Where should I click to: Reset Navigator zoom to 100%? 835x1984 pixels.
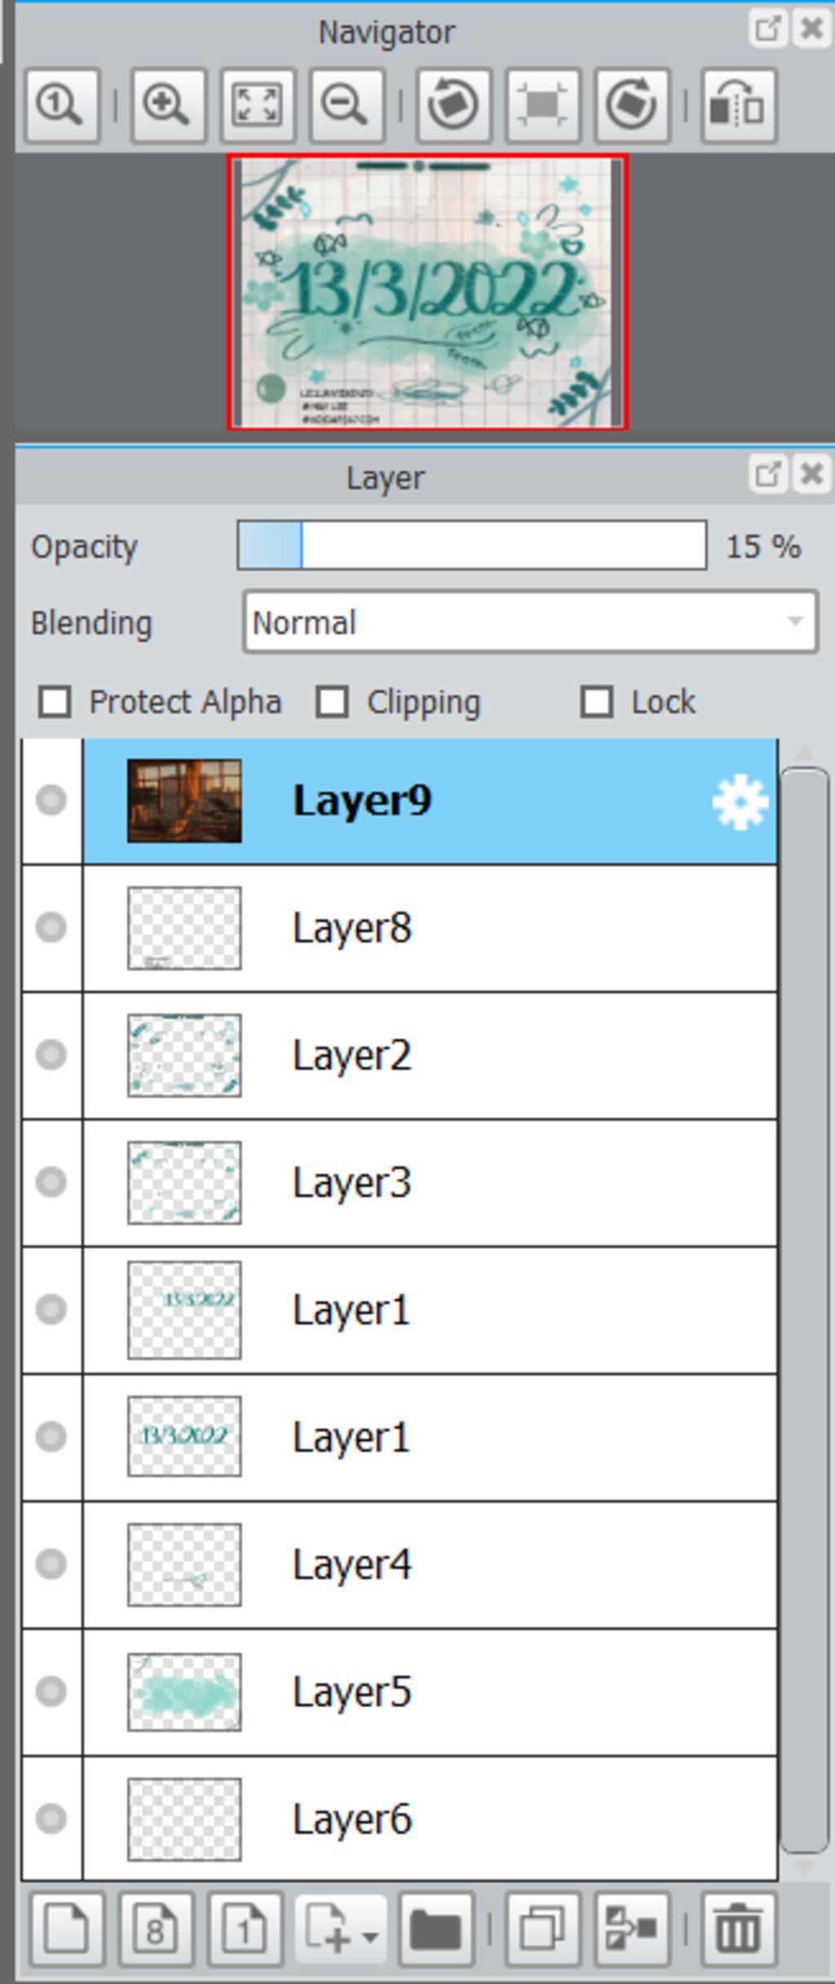[63, 106]
